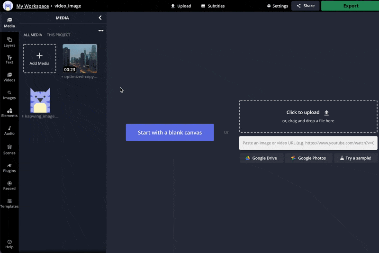
Task: Open the Layers panel in sidebar
Action: click(x=9, y=42)
